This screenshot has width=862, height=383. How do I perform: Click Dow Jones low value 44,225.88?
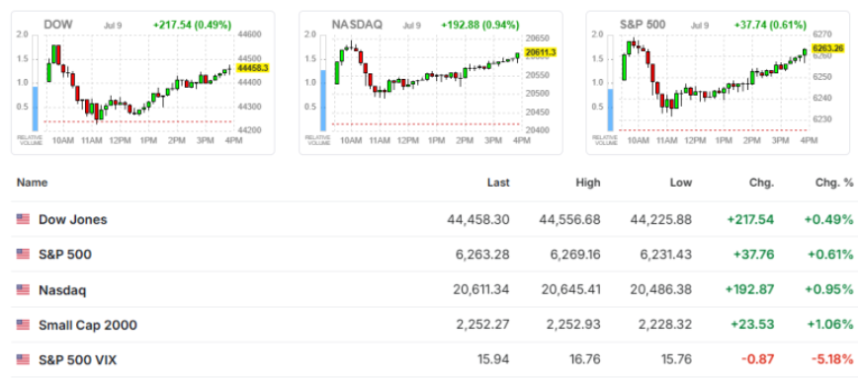click(660, 219)
